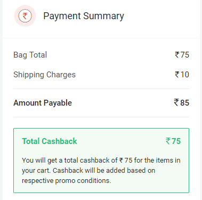Click the rupee symbol next to Amount Payable 85
Screen dimensions: 202x200
(176, 102)
